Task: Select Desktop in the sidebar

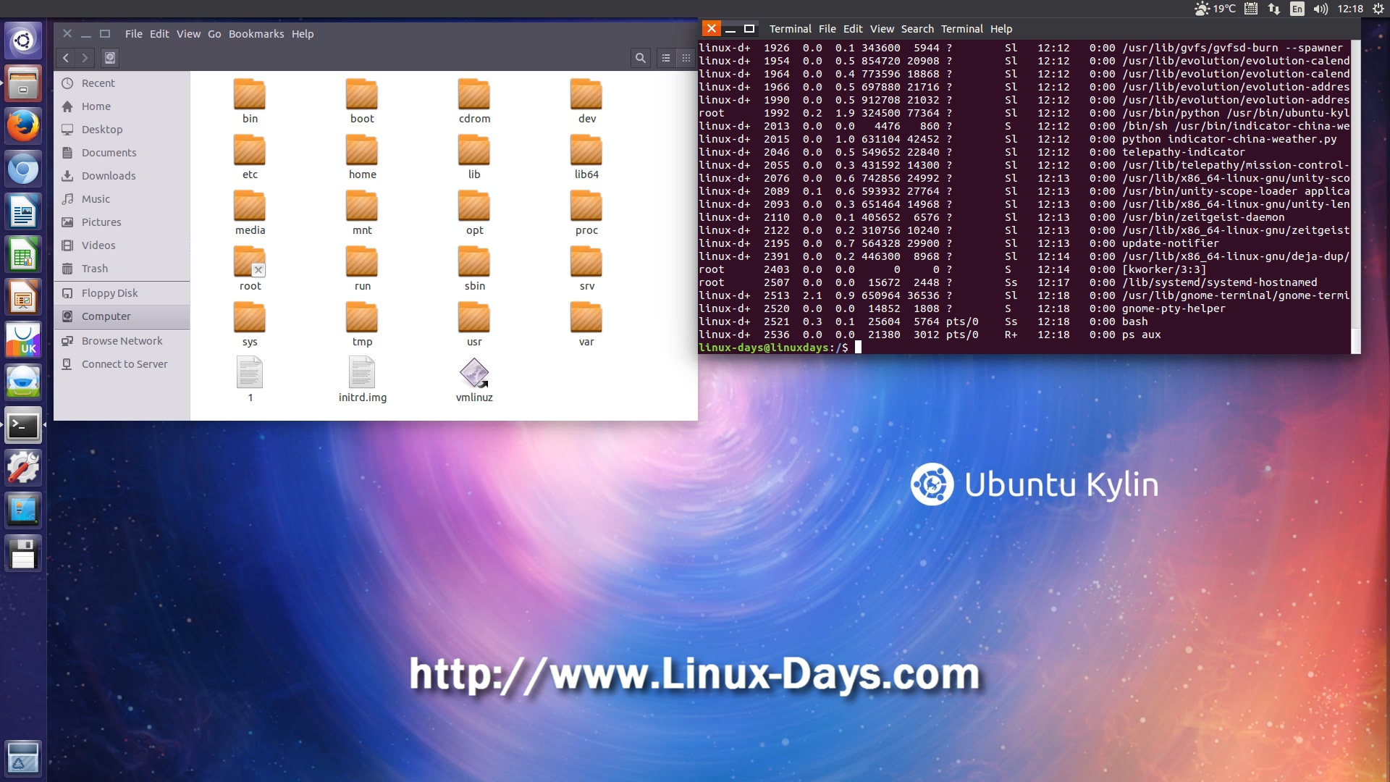Action: pyautogui.click(x=122, y=130)
